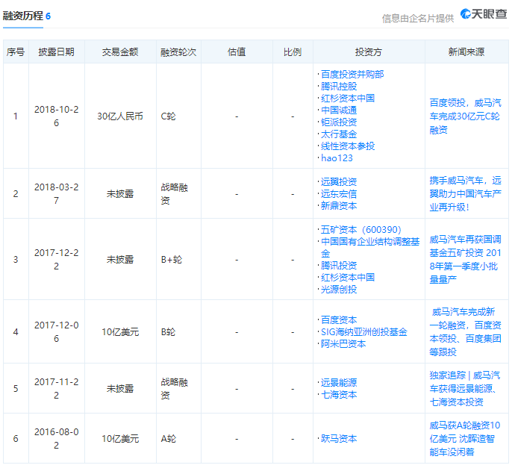Open investor link 钜派投资
Screen dimensions: 515x471
click(x=339, y=122)
